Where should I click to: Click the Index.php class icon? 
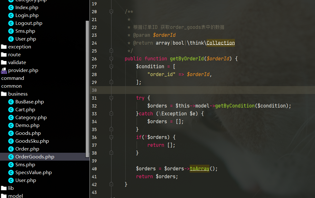tap(11, 8)
